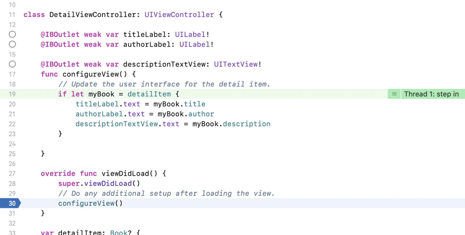Click 'titleLabel.text' on line 20
The height and width of the screenshot is (235, 465).
point(108,104)
